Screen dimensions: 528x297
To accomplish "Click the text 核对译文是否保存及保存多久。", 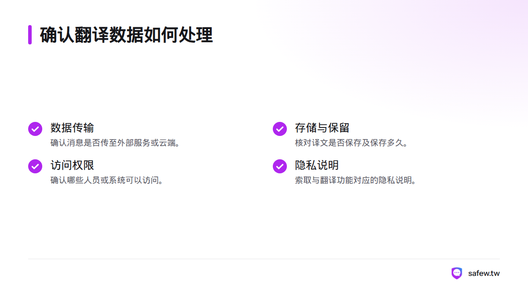I will click(x=352, y=143).
